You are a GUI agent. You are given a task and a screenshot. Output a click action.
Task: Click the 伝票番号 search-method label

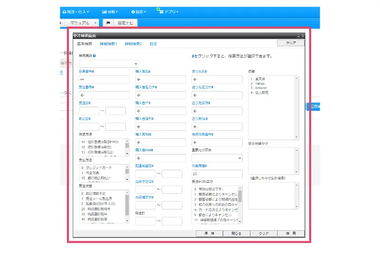click(86, 72)
